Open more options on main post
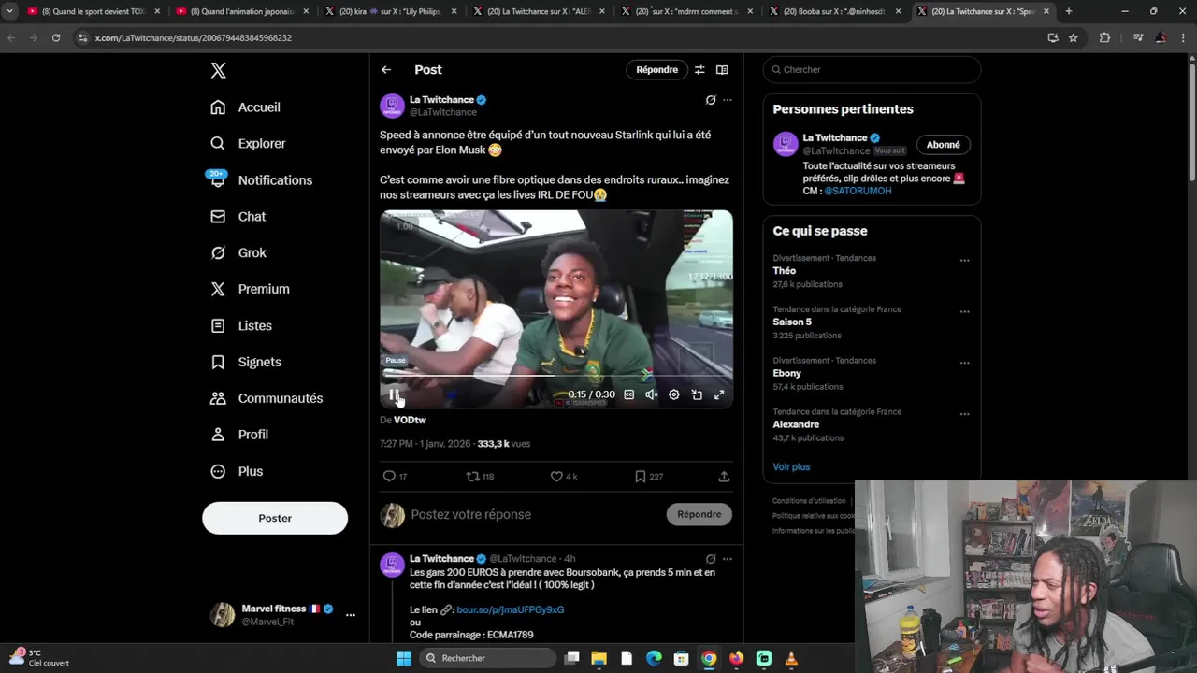Viewport: 1197px width, 673px height. pos(728,100)
